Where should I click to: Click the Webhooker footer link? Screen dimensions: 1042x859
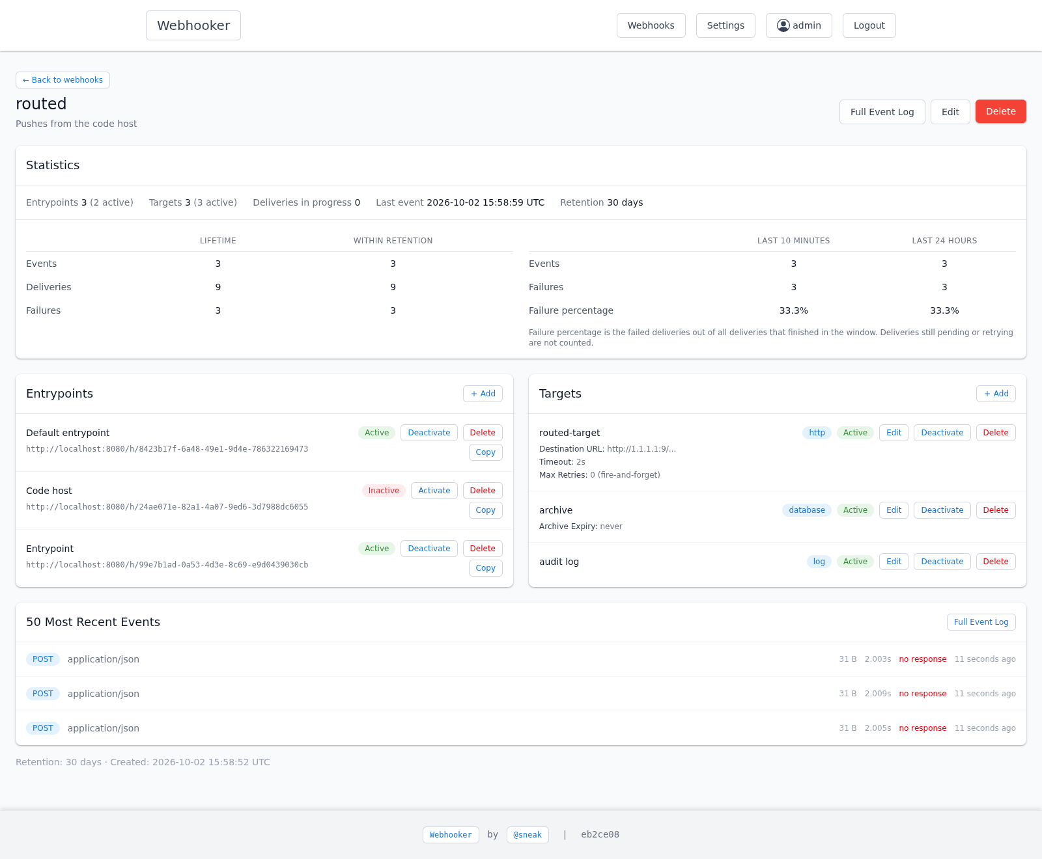451,835
